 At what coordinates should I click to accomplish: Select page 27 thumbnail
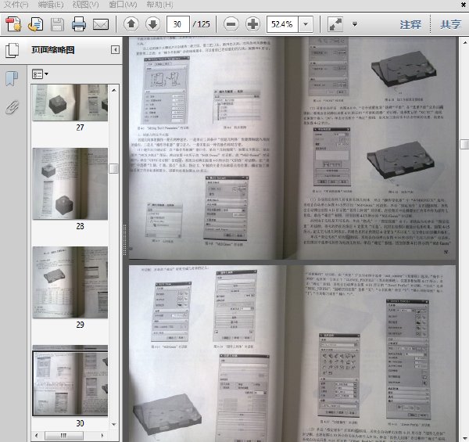click(70, 102)
